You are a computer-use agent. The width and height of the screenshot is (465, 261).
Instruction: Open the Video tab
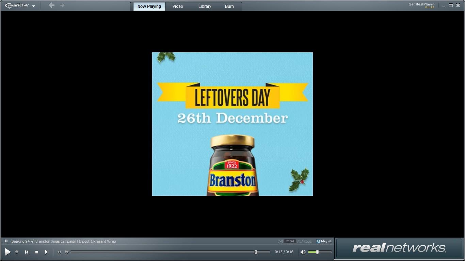[x=178, y=6]
